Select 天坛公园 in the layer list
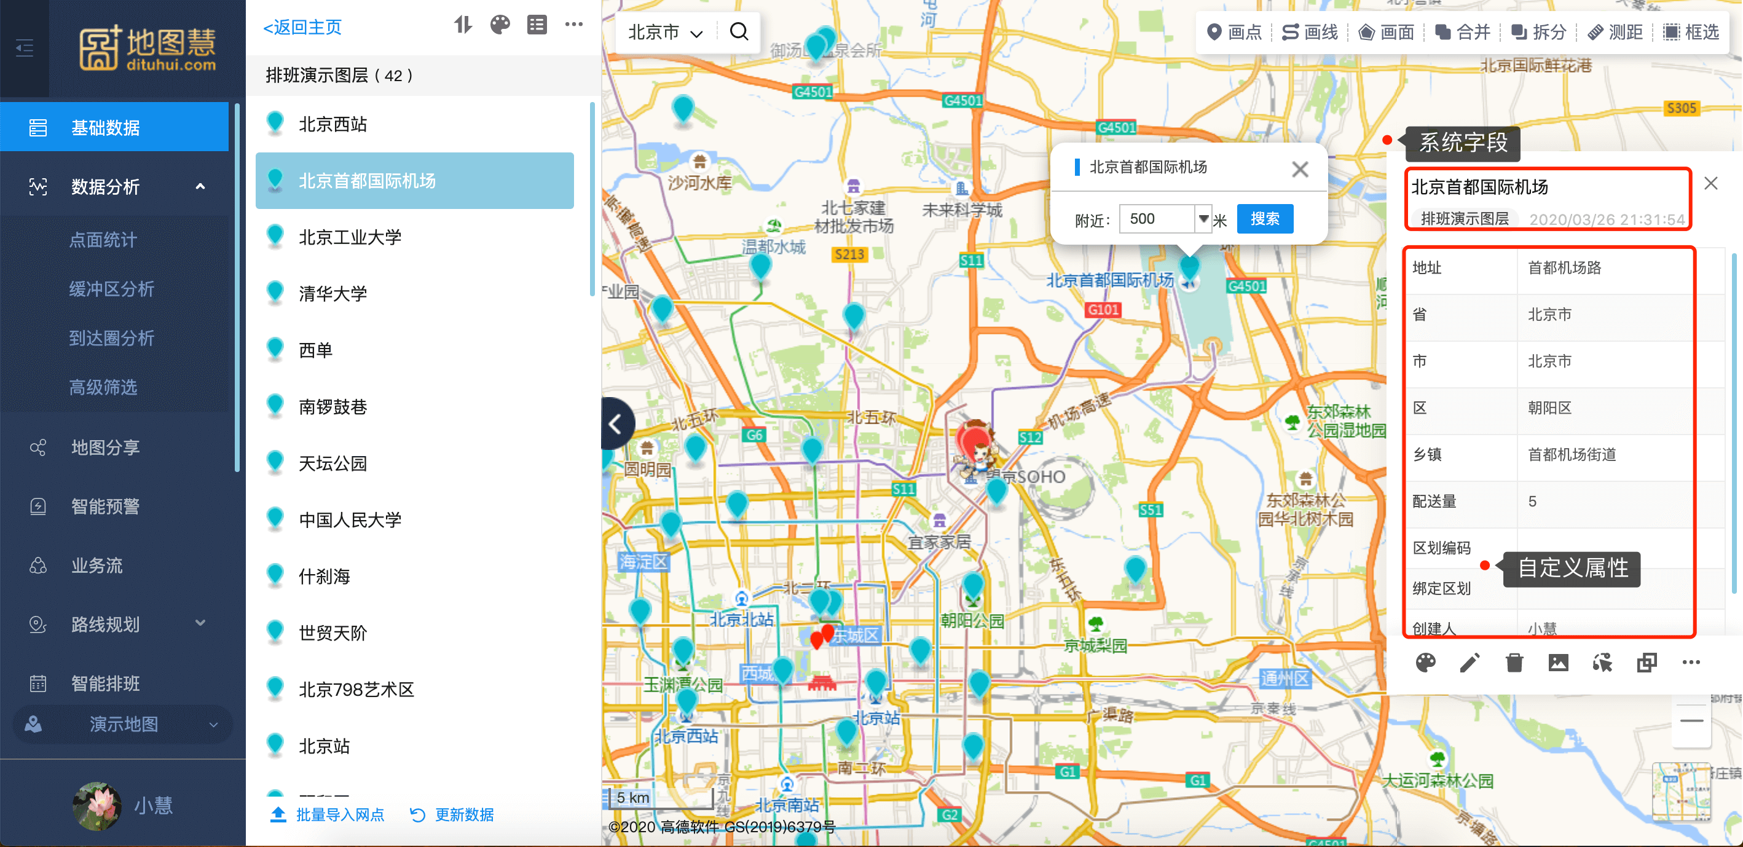The width and height of the screenshot is (1743, 847). click(x=415, y=463)
